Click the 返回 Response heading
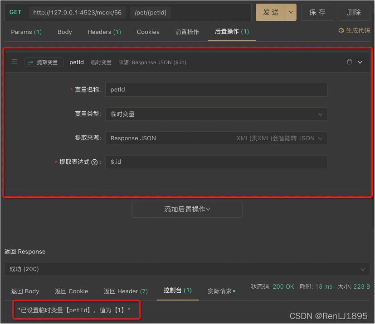 (25, 252)
